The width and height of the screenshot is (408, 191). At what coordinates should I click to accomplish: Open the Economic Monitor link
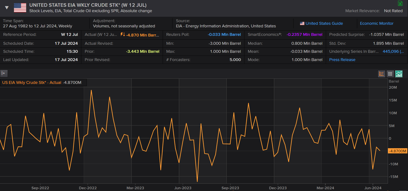tap(377, 24)
